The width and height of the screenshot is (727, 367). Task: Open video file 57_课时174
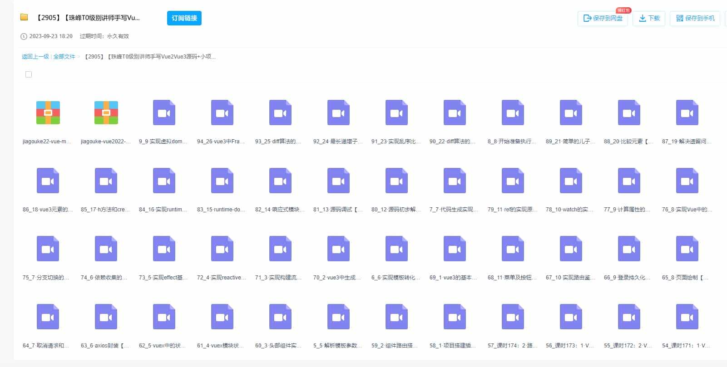(513, 317)
